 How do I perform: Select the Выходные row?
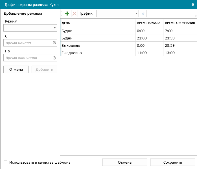128,45
